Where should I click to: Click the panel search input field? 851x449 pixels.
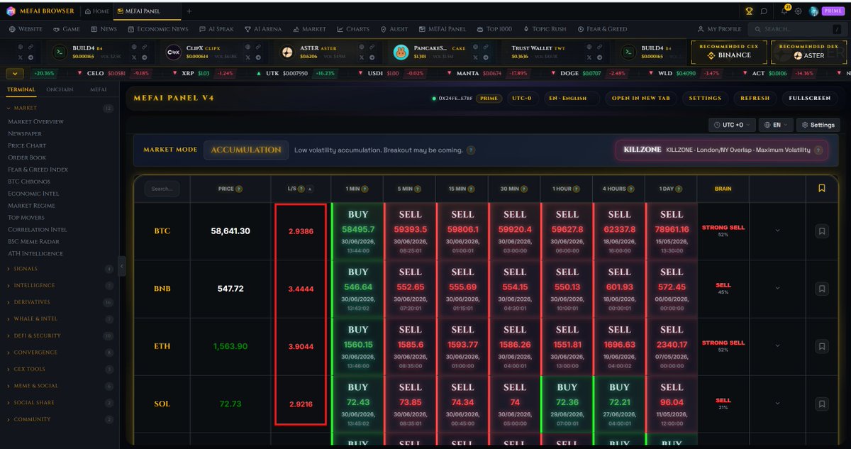(x=162, y=189)
